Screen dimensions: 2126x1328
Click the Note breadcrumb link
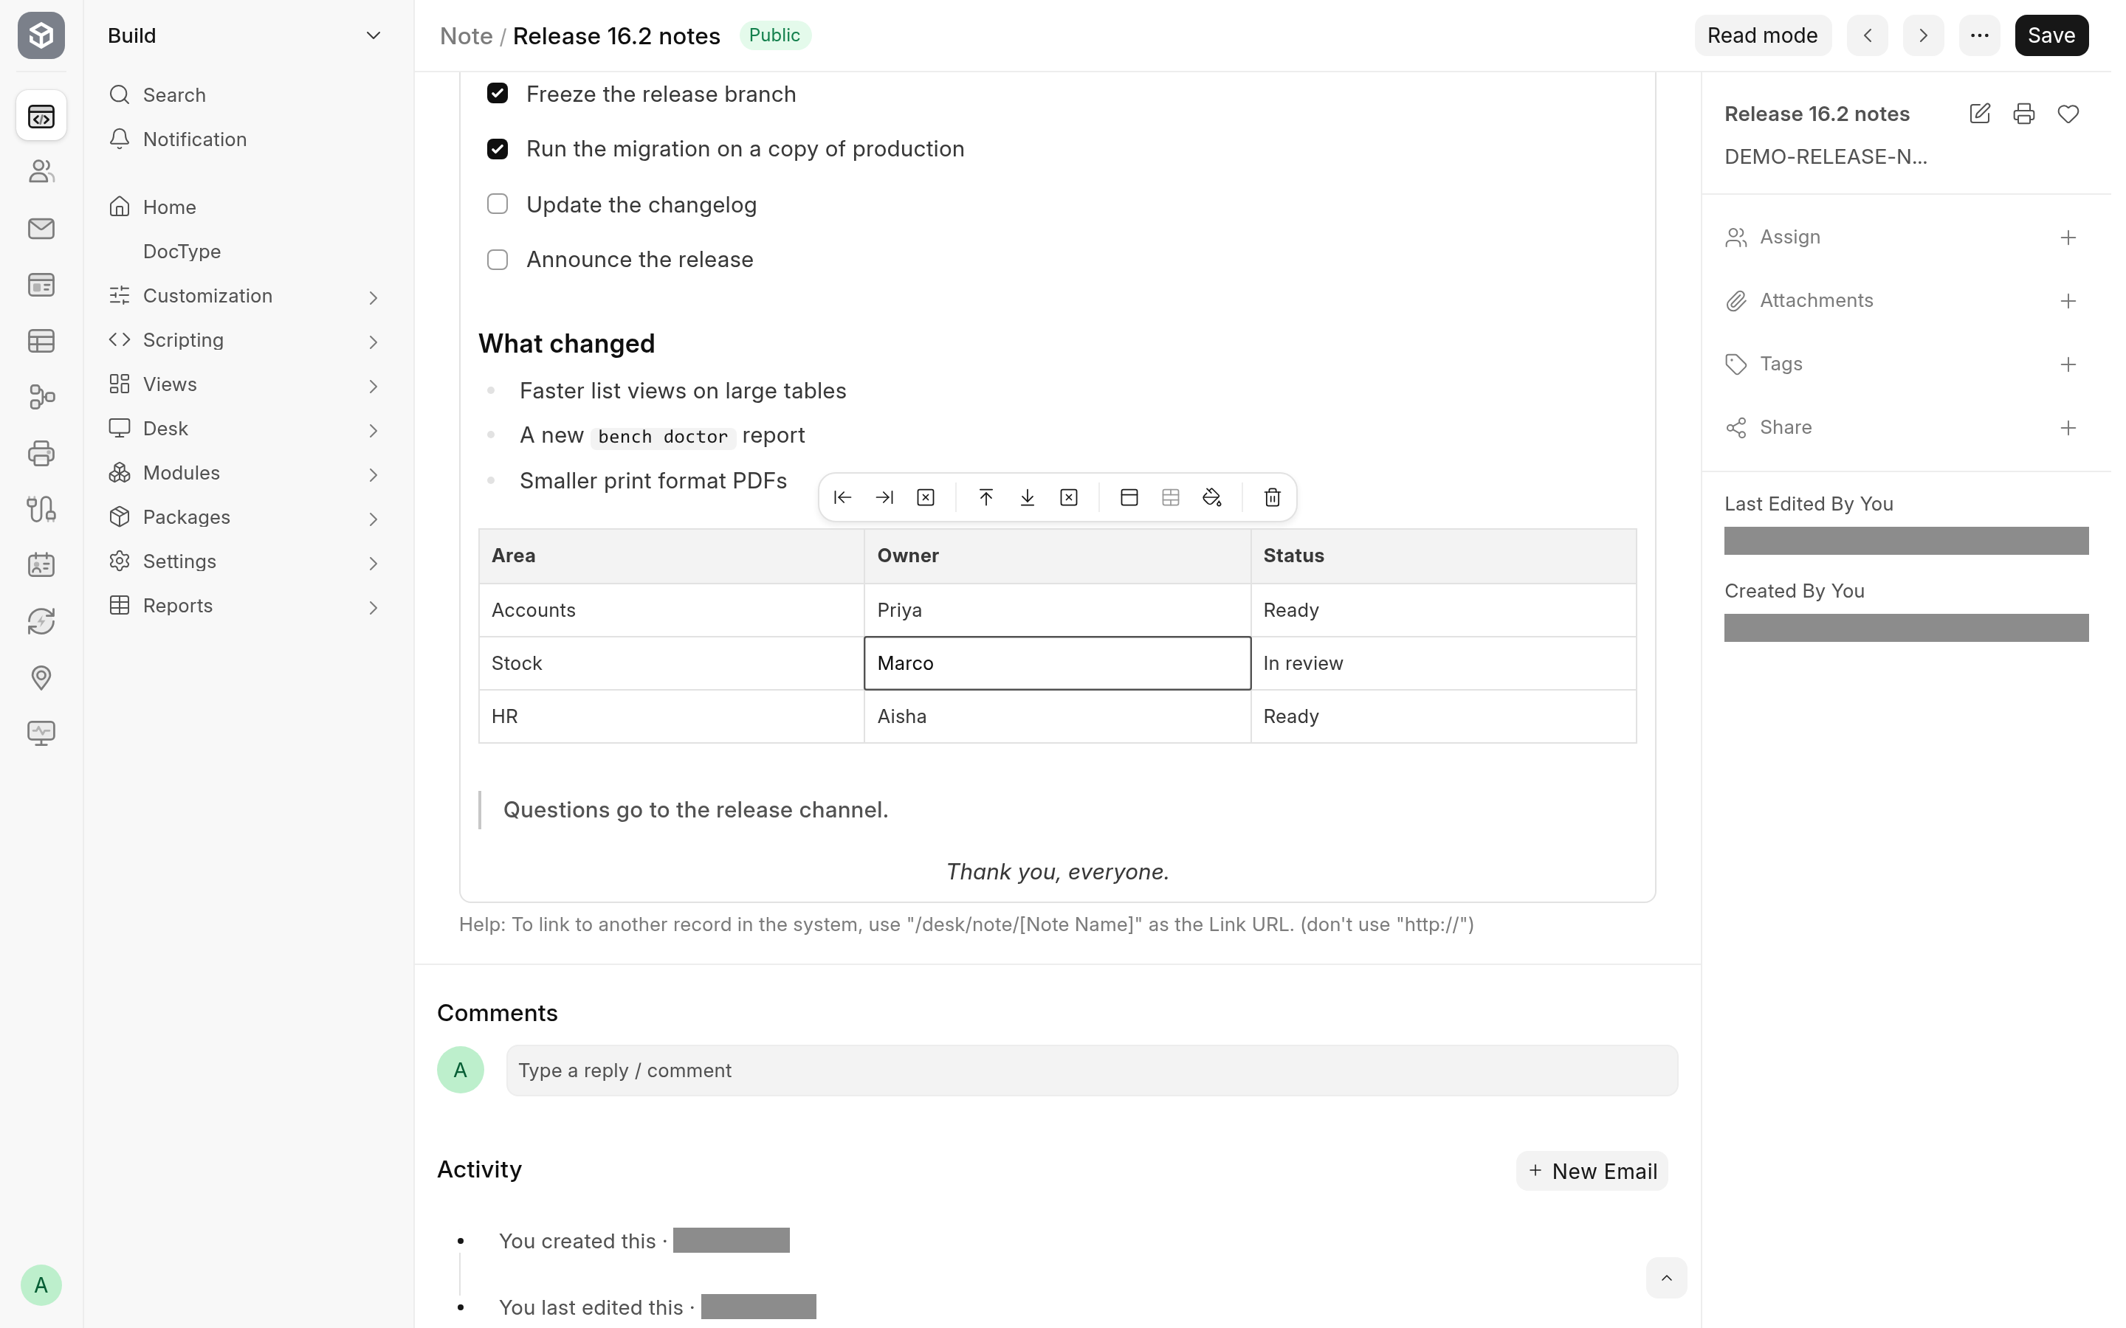tap(466, 36)
